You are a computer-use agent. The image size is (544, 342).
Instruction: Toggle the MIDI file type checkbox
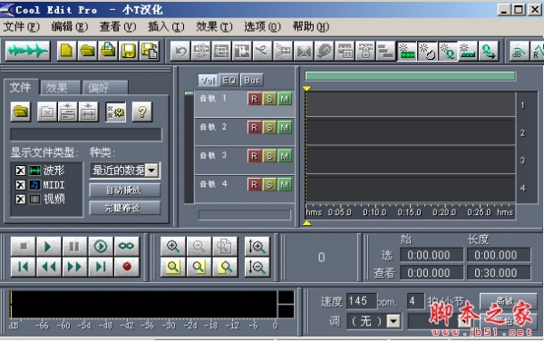tap(21, 184)
